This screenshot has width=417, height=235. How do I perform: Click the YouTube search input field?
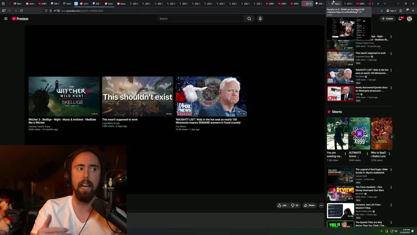pos(200,19)
